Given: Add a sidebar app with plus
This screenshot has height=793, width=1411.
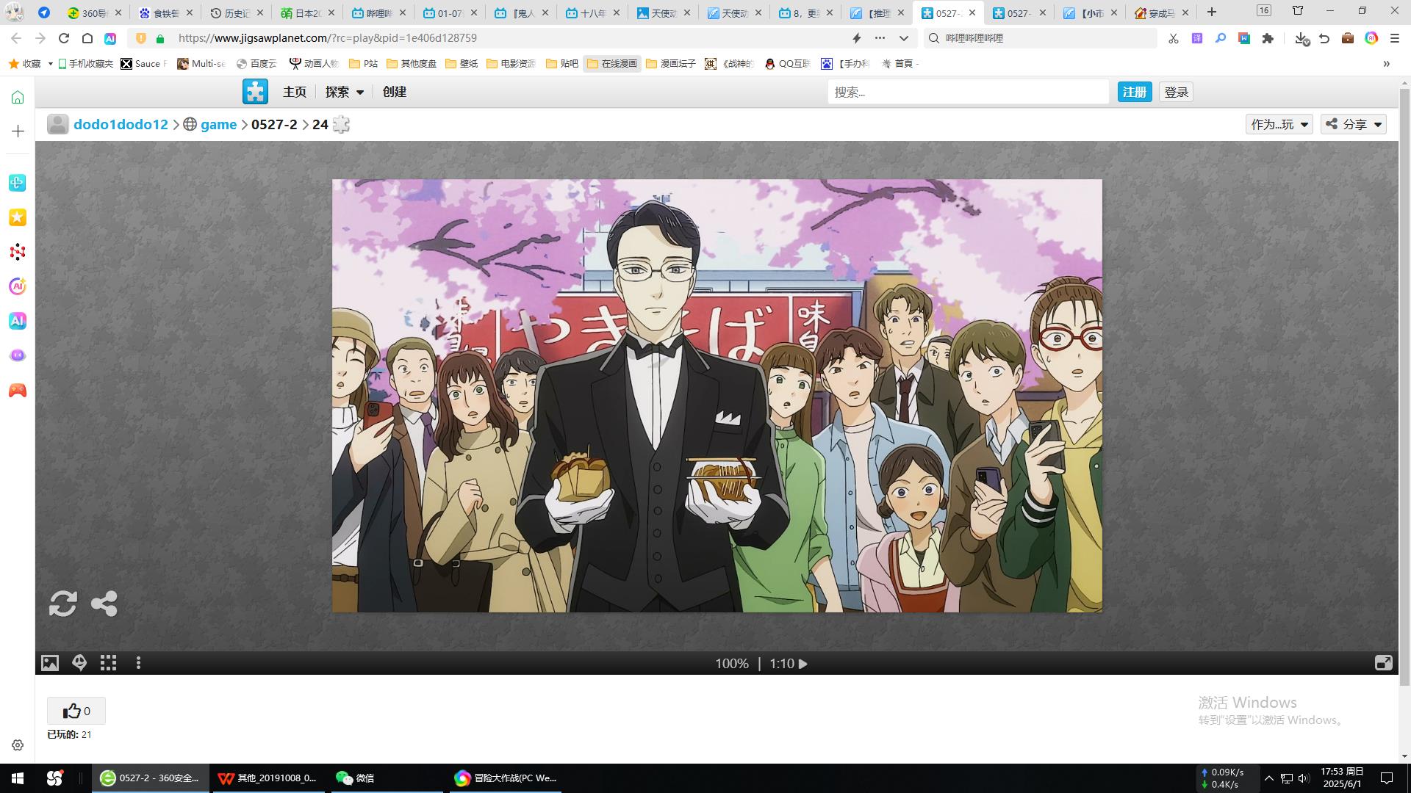Looking at the screenshot, I should 18,131.
